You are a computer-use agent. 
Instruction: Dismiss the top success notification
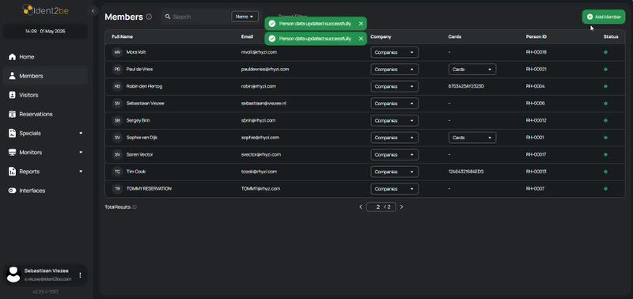coord(361,24)
